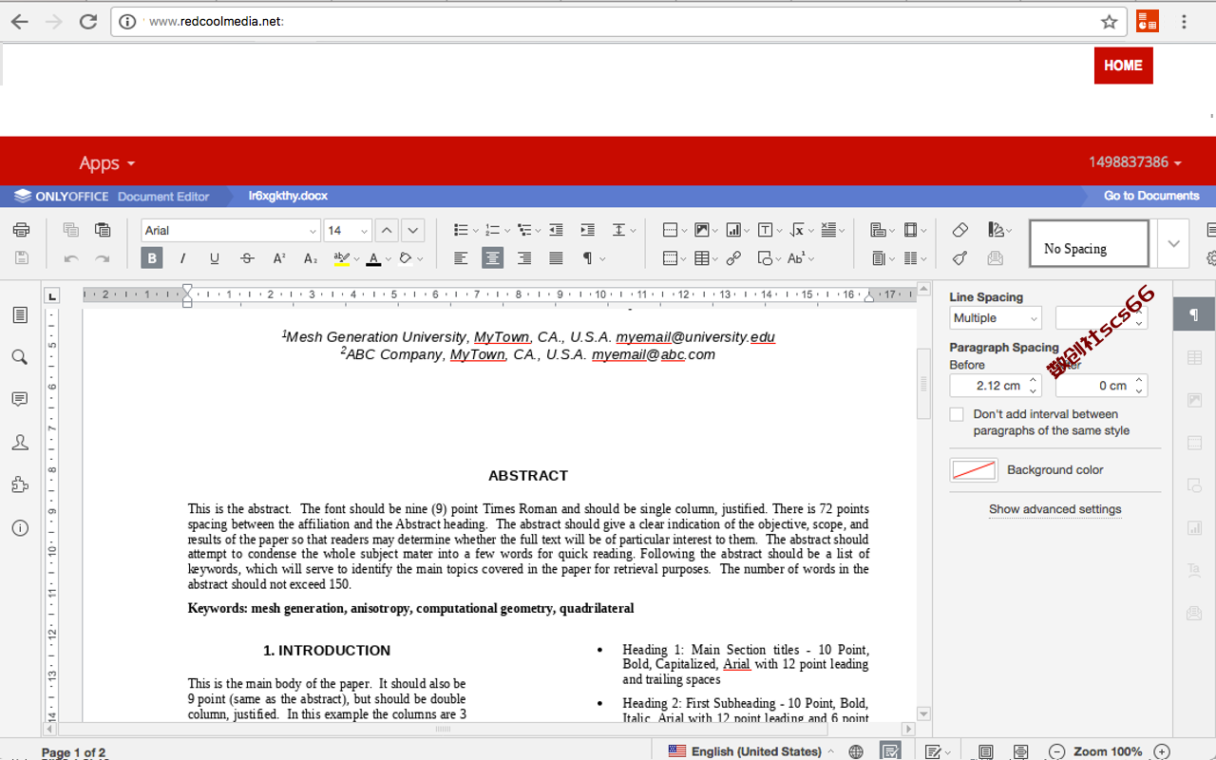
Task: Click the Copy icon in the toolbar
Action: click(70, 230)
